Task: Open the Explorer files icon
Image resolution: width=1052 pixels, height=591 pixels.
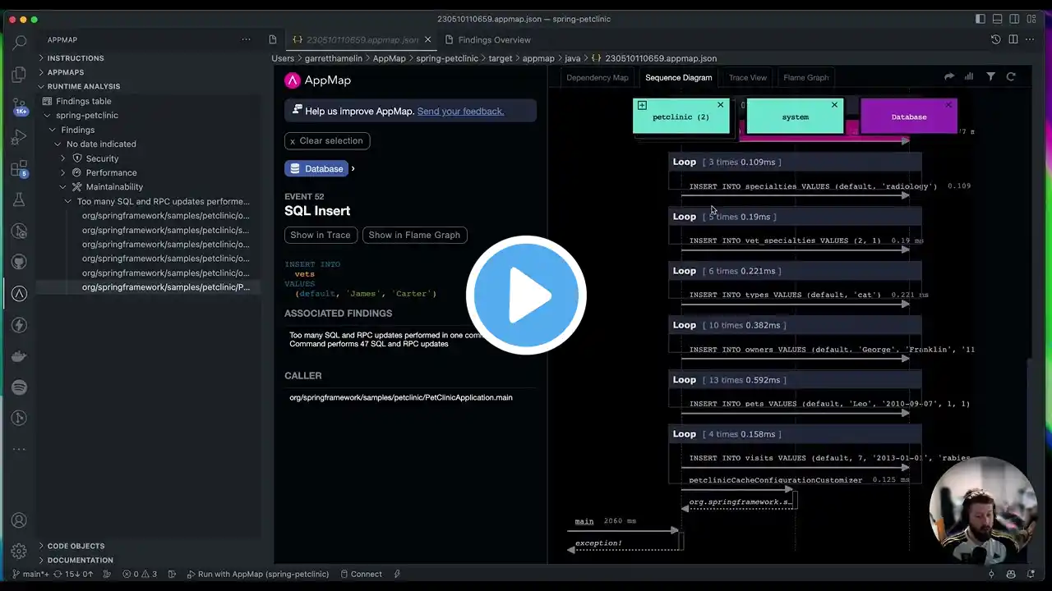Action: coord(20,75)
